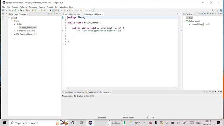The image size is (224, 126).
Task: Open the Refactor menu
Action: tap(23, 7)
